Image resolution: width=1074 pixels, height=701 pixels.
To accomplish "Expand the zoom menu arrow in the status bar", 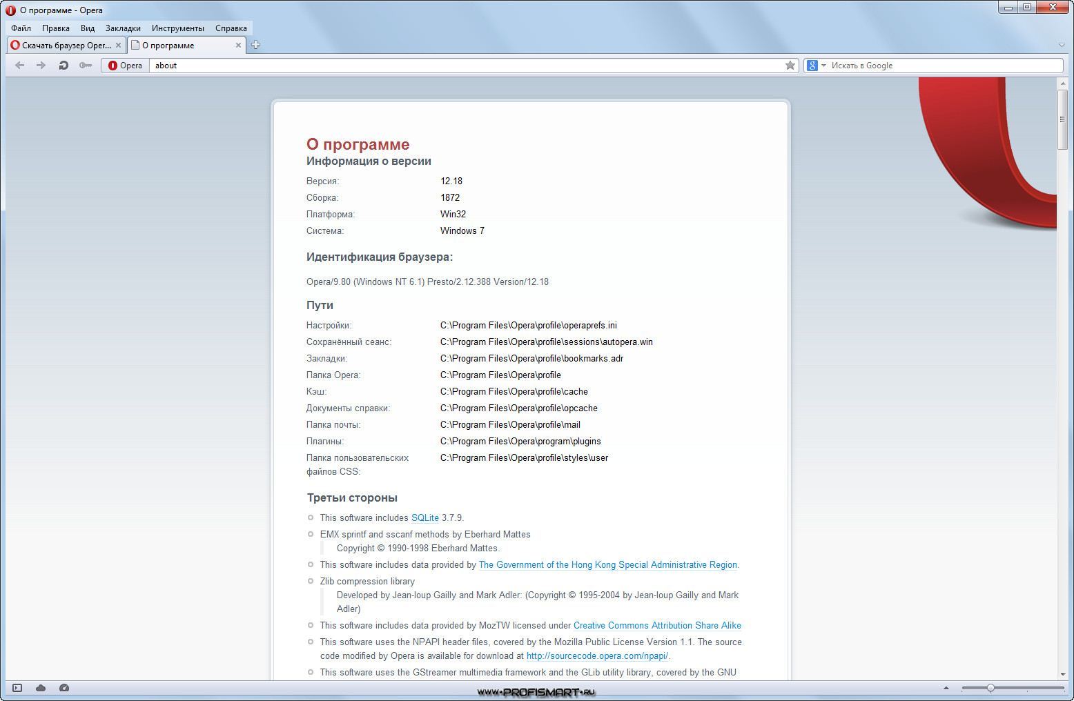I will pyautogui.click(x=946, y=688).
